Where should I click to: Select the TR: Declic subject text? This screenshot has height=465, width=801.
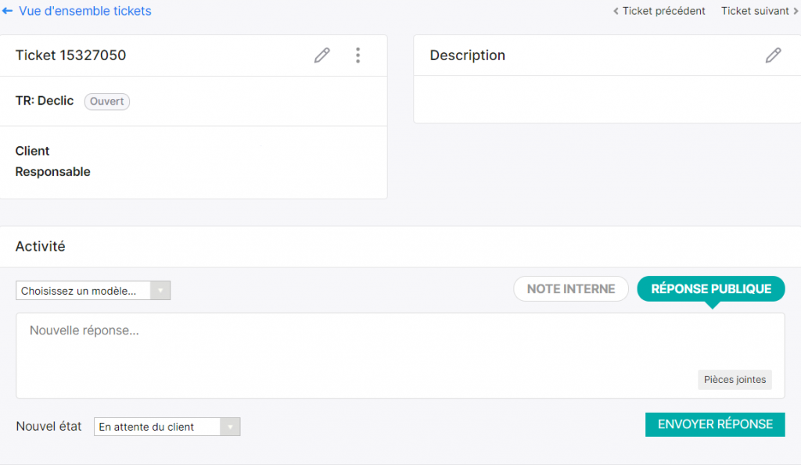(45, 101)
